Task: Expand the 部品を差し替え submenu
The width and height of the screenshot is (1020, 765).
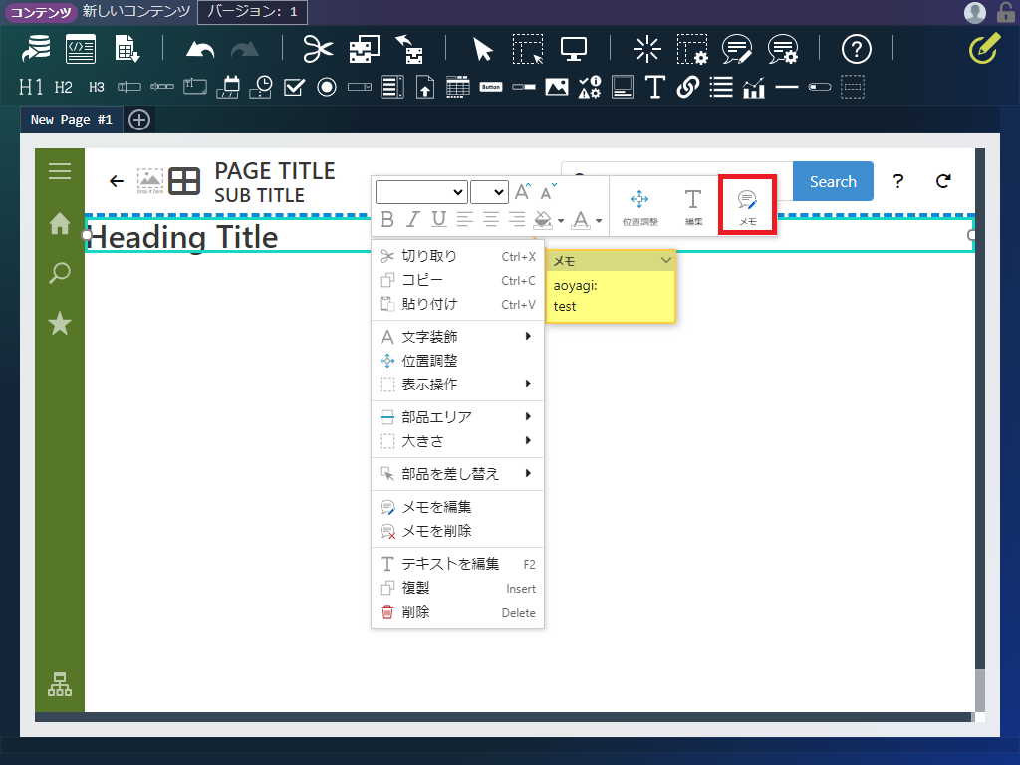Action: click(457, 473)
